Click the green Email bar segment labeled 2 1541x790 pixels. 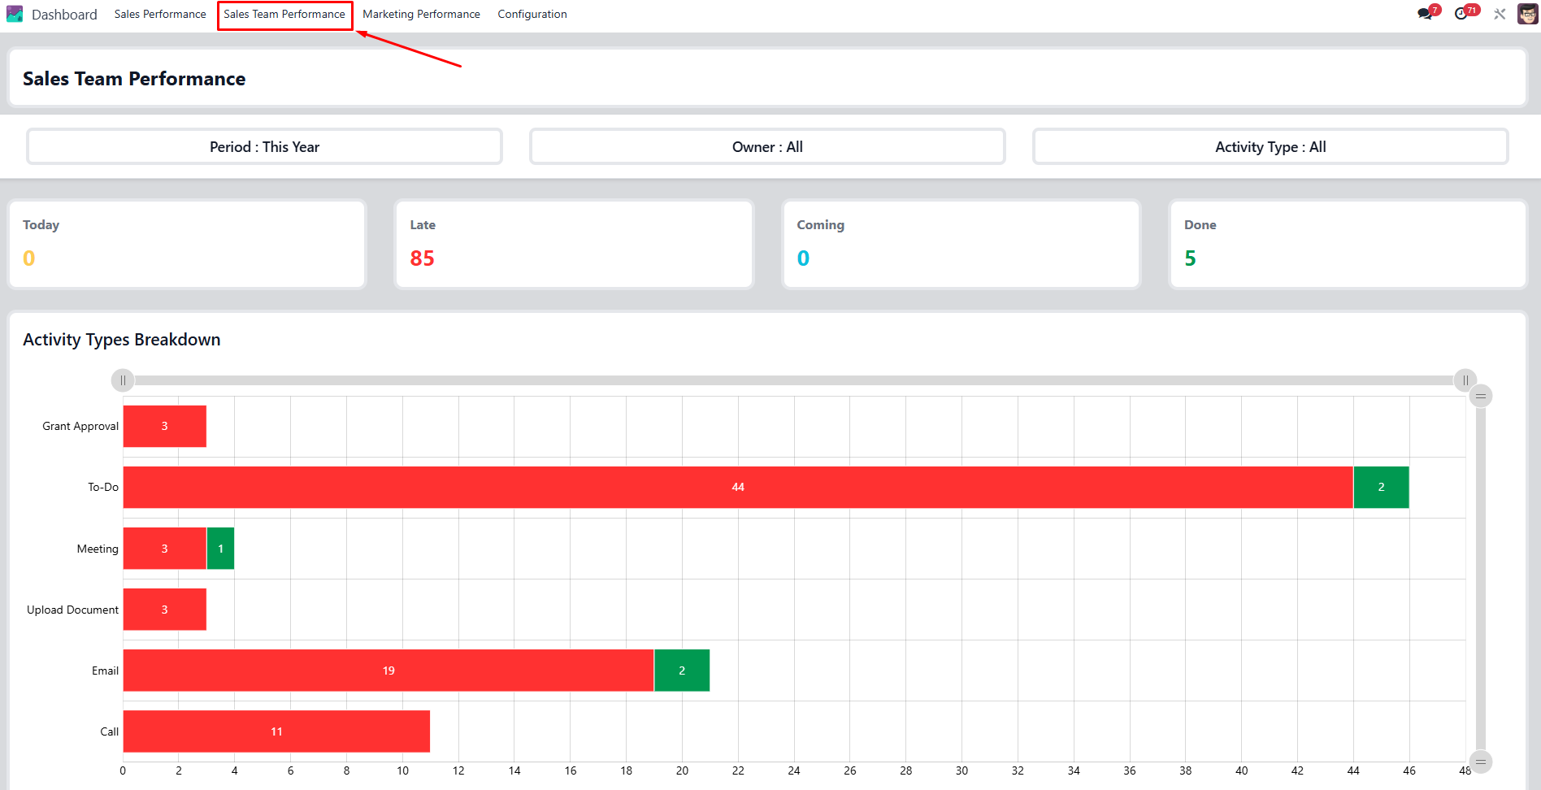tap(682, 671)
